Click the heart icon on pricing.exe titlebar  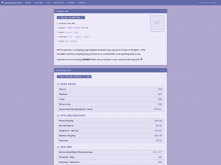click(56, 70)
